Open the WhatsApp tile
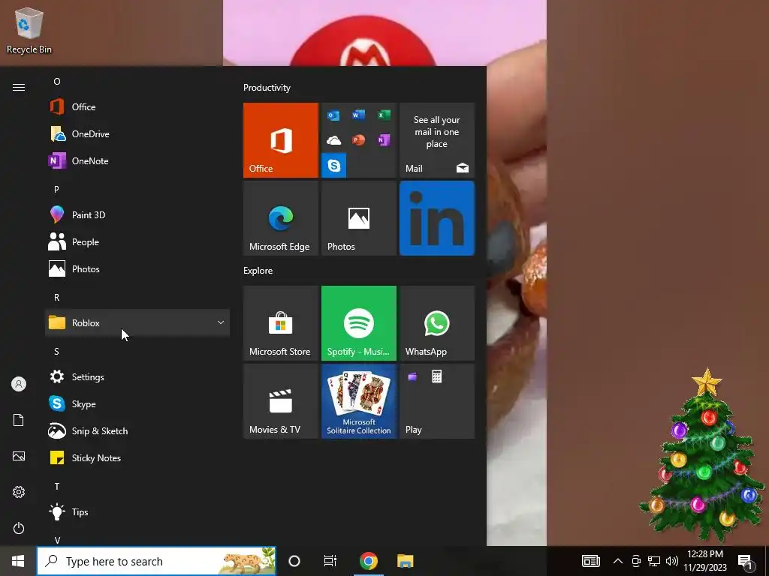This screenshot has height=576, width=769. (437, 323)
